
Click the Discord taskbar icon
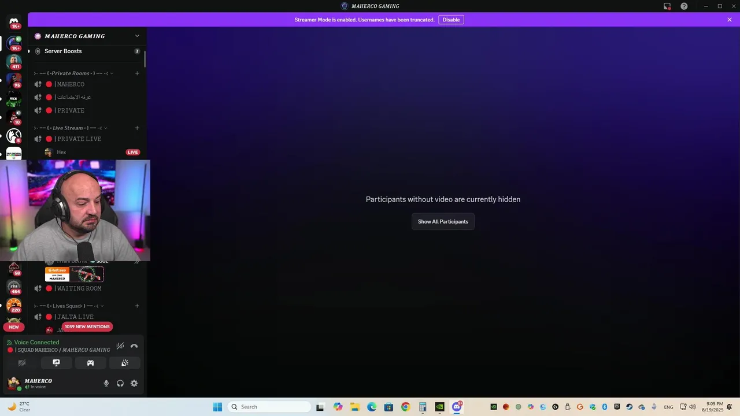[x=457, y=407]
